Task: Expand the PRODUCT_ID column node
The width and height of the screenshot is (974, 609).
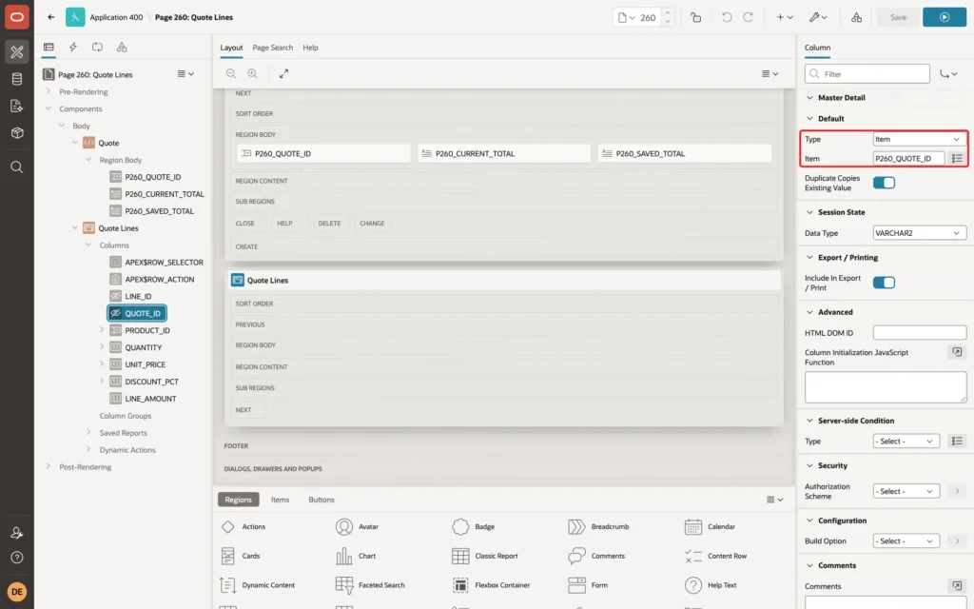Action: [101, 330]
